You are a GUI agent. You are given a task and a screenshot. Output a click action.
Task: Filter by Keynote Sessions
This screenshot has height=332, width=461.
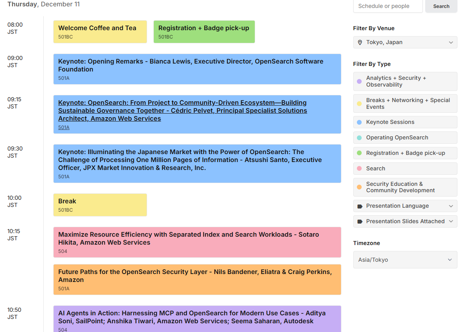tap(405, 122)
